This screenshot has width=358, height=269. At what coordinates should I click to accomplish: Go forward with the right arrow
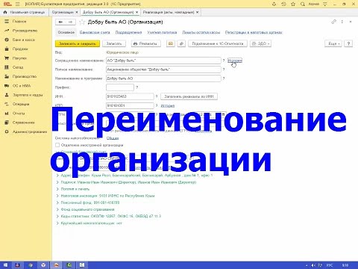pos(71,22)
